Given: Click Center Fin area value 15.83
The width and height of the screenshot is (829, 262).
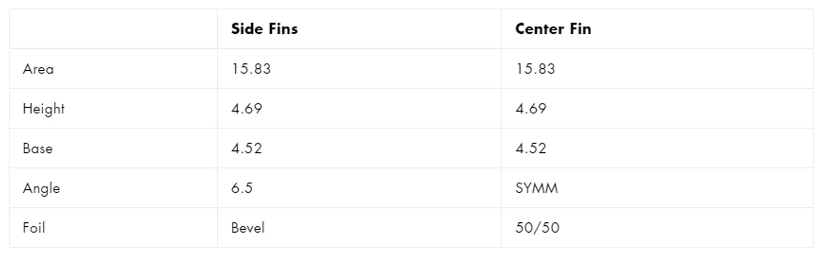Looking at the screenshot, I should coord(535,69).
